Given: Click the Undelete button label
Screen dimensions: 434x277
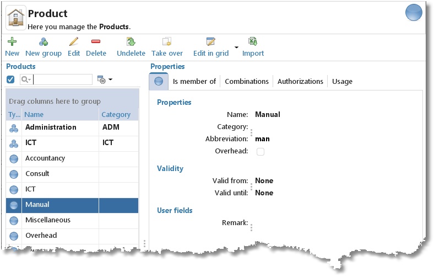Looking at the screenshot, I should tap(131, 53).
